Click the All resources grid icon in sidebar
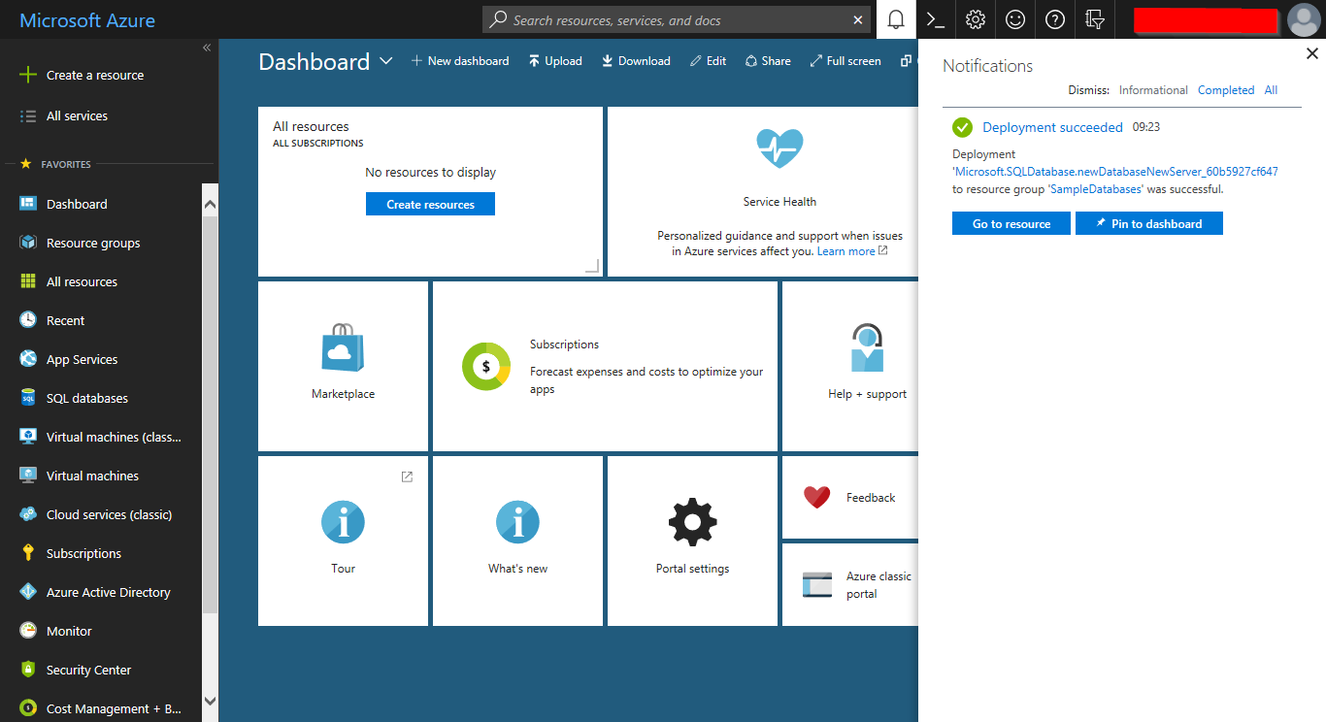 pos(28,281)
